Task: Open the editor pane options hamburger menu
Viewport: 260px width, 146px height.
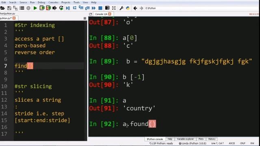Action: click(x=85, y=18)
